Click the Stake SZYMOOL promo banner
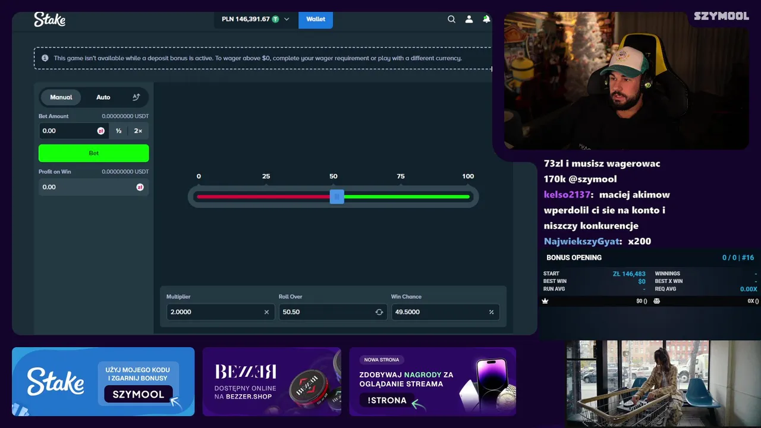The height and width of the screenshot is (428, 761). click(x=103, y=382)
